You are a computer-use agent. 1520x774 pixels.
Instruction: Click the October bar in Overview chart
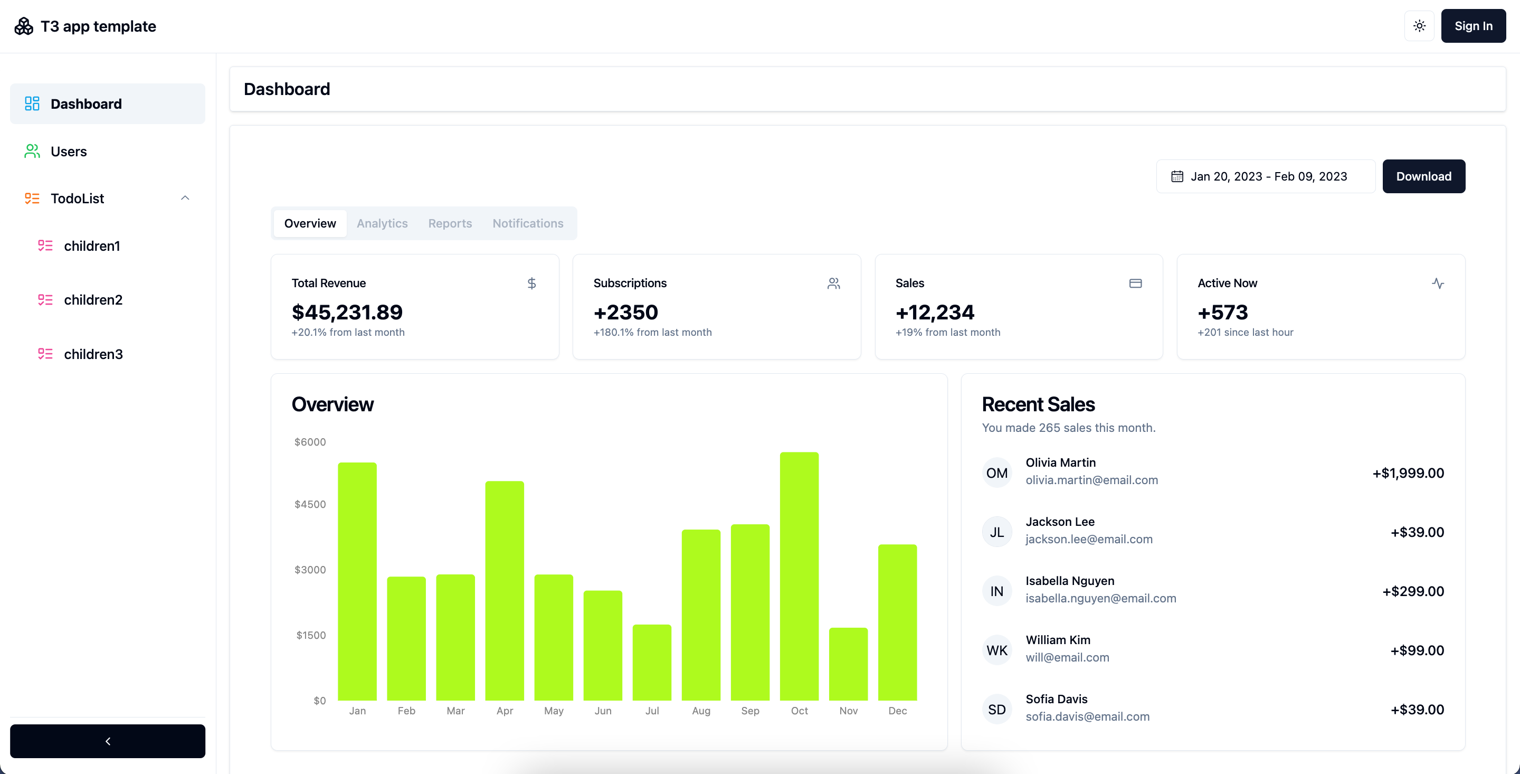click(x=799, y=575)
